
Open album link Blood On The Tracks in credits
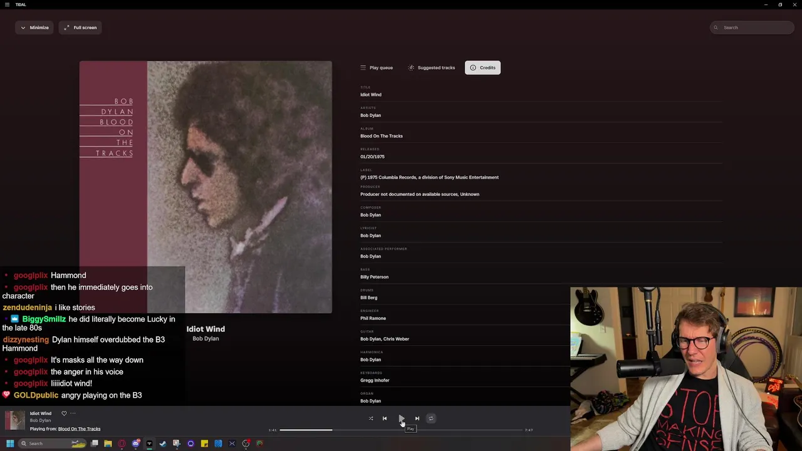pos(381,136)
